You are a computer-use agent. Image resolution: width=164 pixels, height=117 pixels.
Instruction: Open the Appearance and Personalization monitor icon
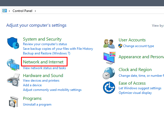pos(109,58)
